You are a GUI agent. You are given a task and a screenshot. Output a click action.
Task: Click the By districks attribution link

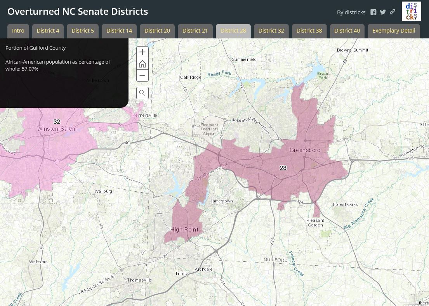pos(351,12)
